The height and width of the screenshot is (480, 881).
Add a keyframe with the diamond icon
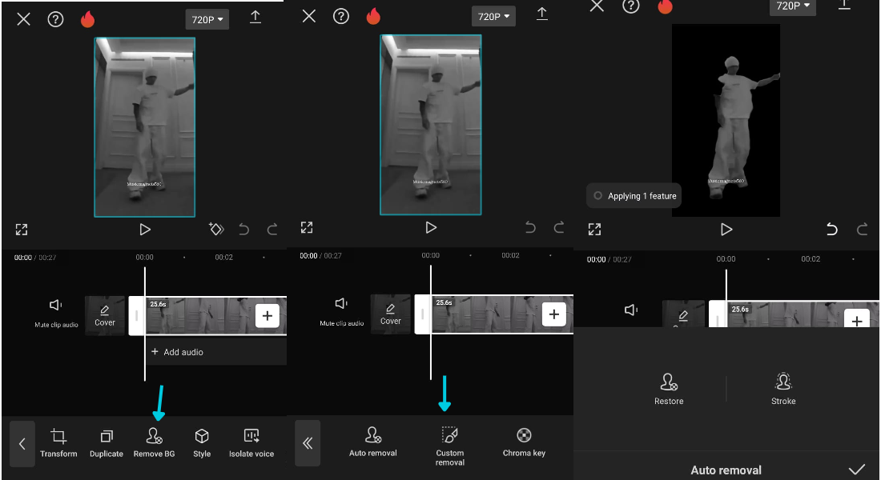pyautogui.click(x=215, y=229)
